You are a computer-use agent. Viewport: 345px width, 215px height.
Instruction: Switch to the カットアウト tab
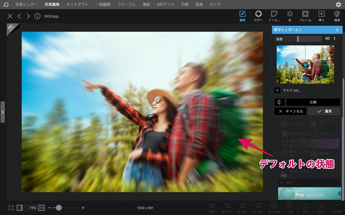click(77, 5)
